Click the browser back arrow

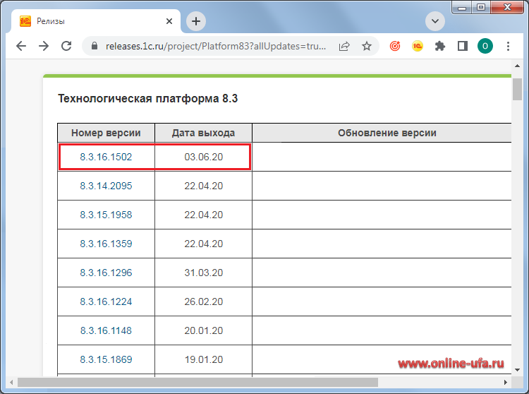[21, 46]
